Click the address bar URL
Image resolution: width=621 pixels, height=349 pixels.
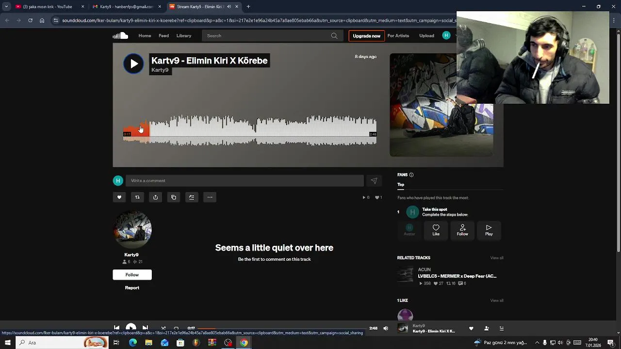pos(259,20)
